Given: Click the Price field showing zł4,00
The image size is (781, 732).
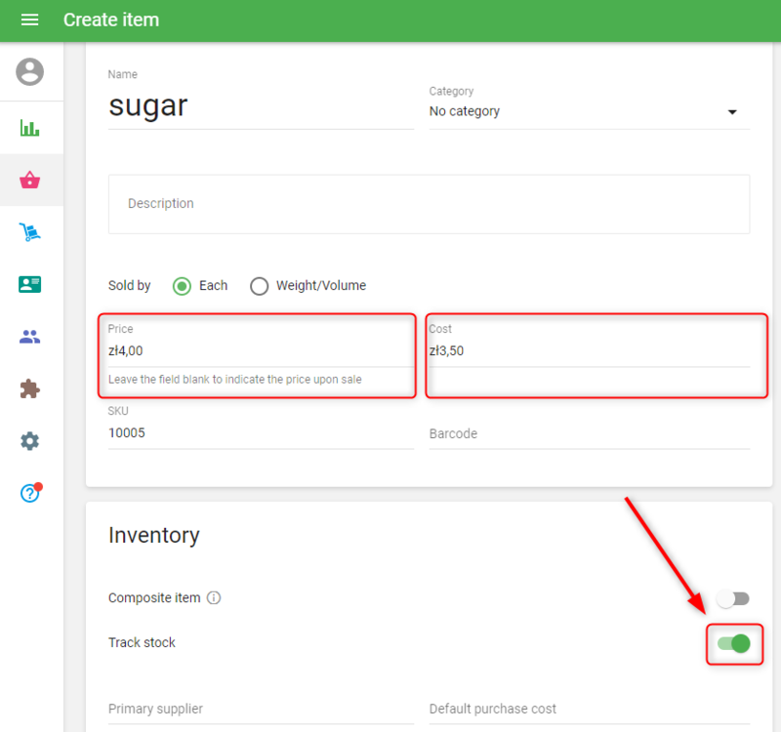Looking at the screenshot, I should click(260, 350).
